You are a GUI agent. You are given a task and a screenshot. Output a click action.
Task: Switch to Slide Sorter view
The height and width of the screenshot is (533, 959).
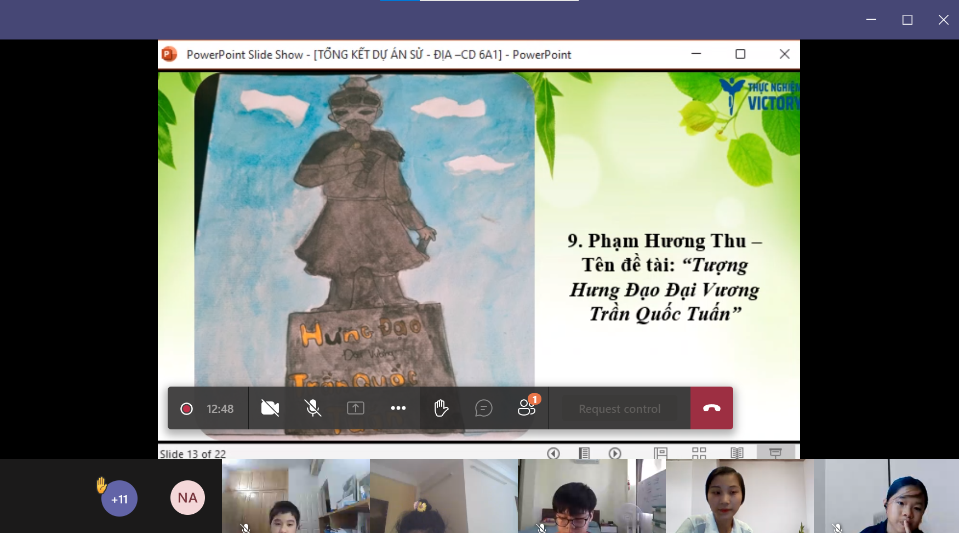coord(699,453)
